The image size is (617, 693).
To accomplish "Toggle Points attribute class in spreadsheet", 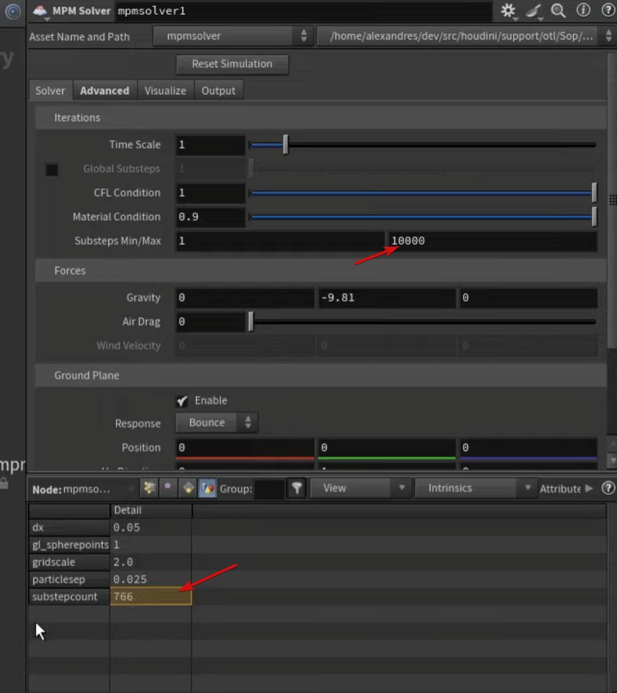I will 149,488.
